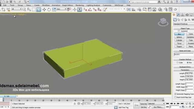Image resolution: width=194 pixels, height=109 pixels.
Task: Activate the Select and Rotate tool
Action: [49, 9]
